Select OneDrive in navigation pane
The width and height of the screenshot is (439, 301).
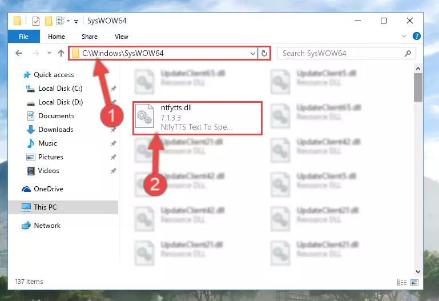coord(49,189)
